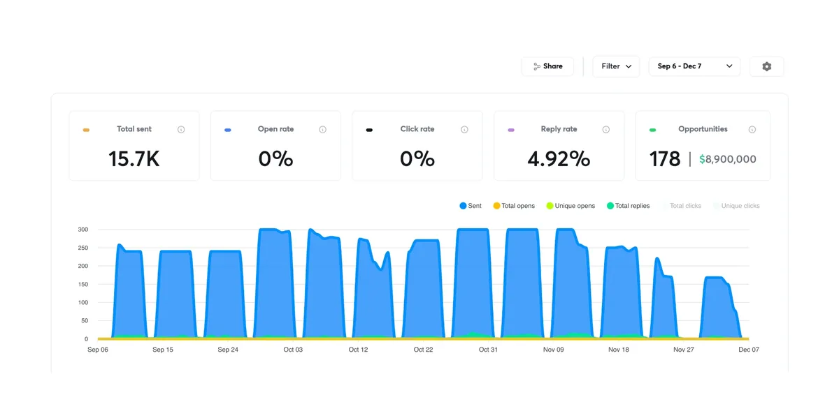Click the info icon on Reply rate card
Screen dimensions: 839x418
coord(606,130)
